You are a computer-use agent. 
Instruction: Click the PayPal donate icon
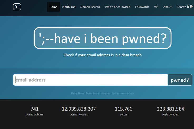[x=191, y=7]
